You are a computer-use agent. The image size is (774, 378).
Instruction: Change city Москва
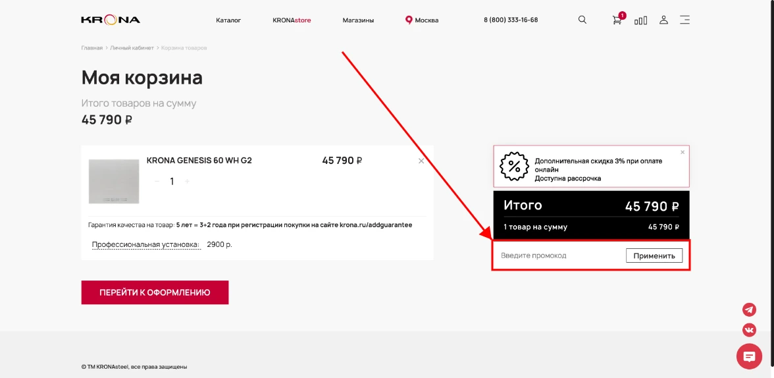pos(426,20)
